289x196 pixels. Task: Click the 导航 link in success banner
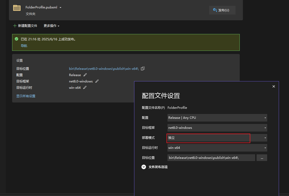tap(24, 46)
